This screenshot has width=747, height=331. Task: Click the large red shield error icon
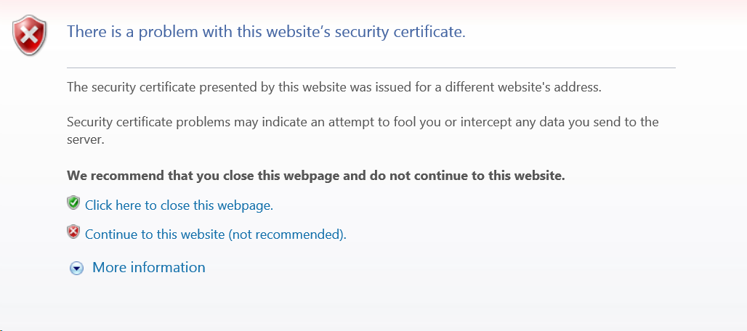tap(30, 35)
